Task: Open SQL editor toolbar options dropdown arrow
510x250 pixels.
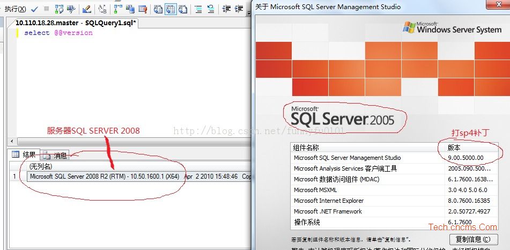Action: (x=249, y=13)
